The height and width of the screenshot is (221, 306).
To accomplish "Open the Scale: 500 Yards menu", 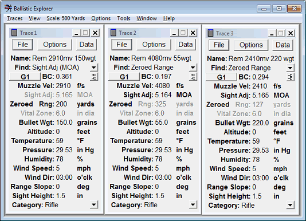I will [66, 18].
